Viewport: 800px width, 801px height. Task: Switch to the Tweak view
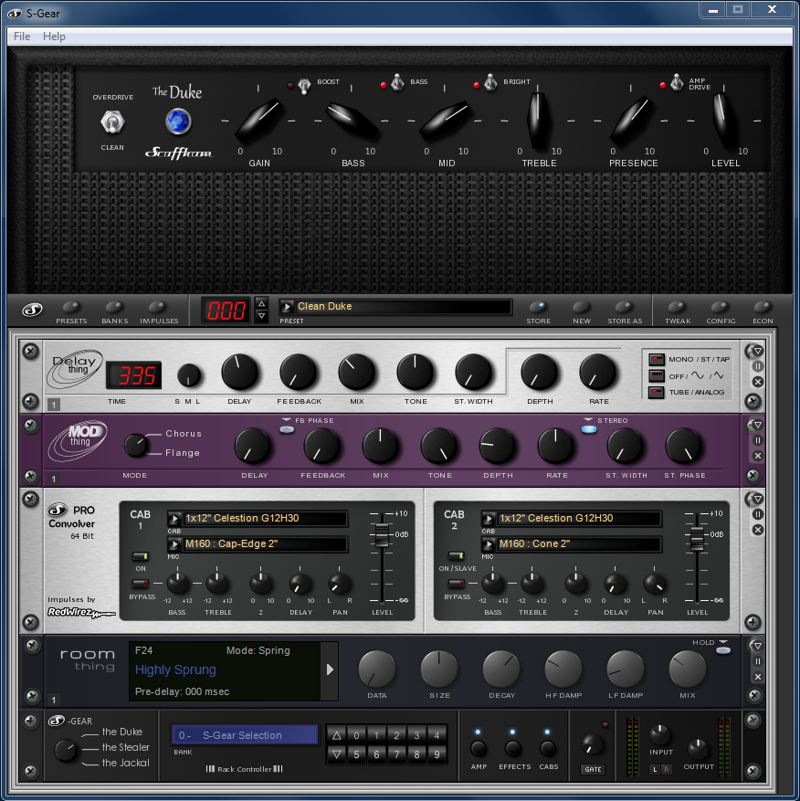click(677, 307)
